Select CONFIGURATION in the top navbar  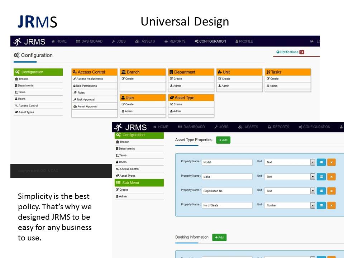coord(210,41)
